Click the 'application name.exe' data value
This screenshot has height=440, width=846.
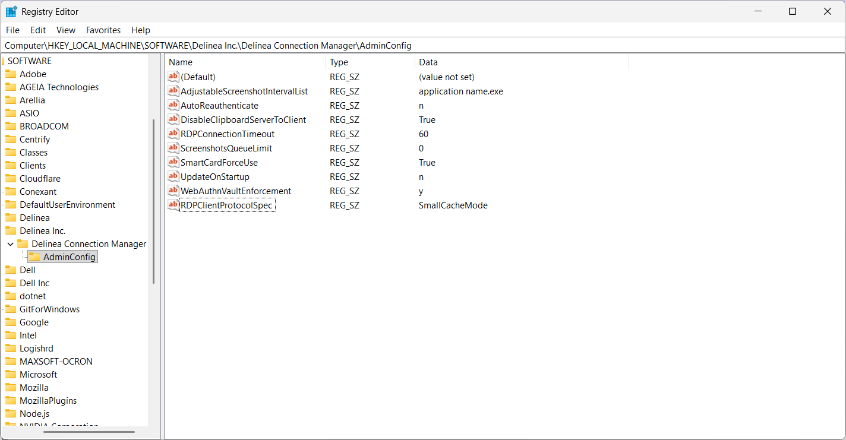click(461, 91)
